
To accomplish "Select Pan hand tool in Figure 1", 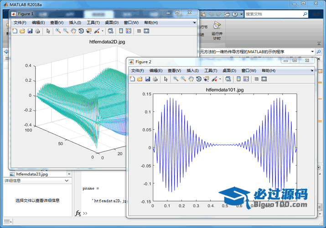I will point(73,31).
